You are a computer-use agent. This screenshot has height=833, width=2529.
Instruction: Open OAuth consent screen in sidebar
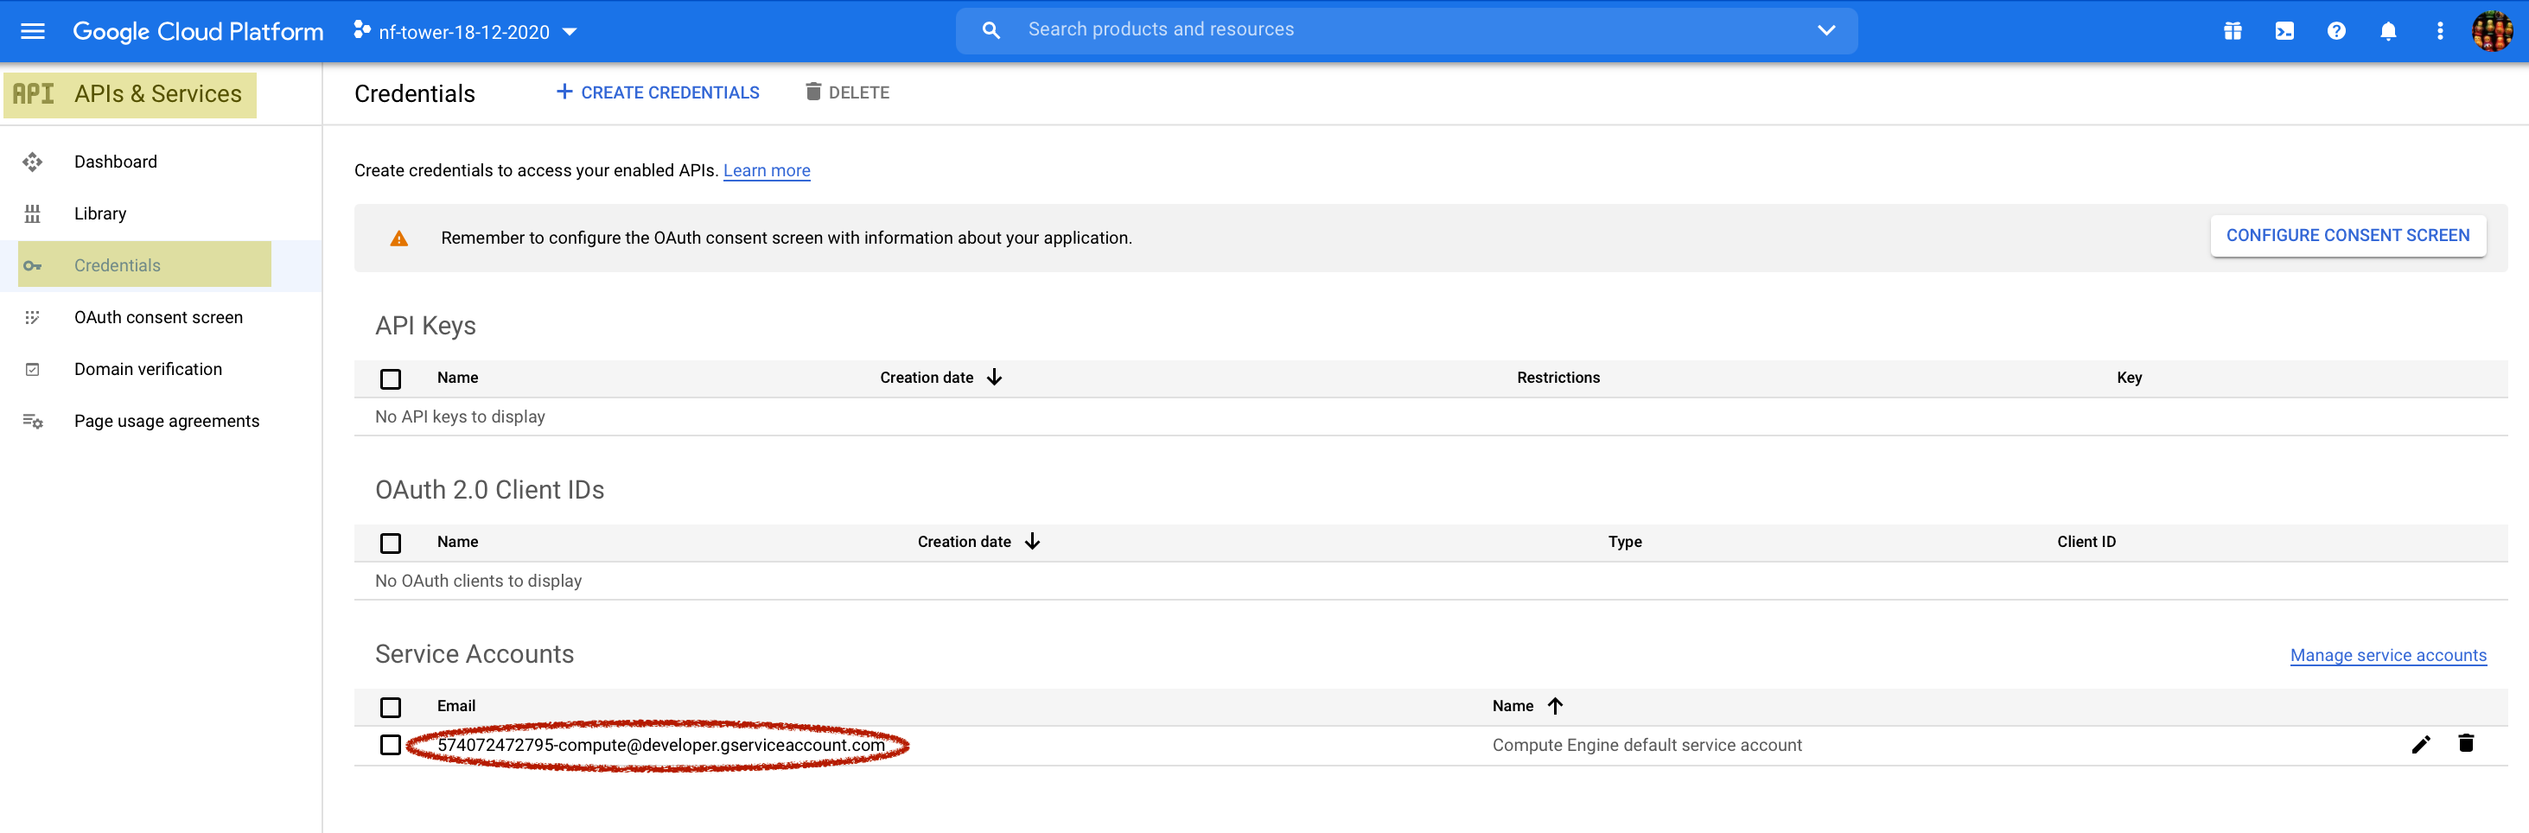158,317
